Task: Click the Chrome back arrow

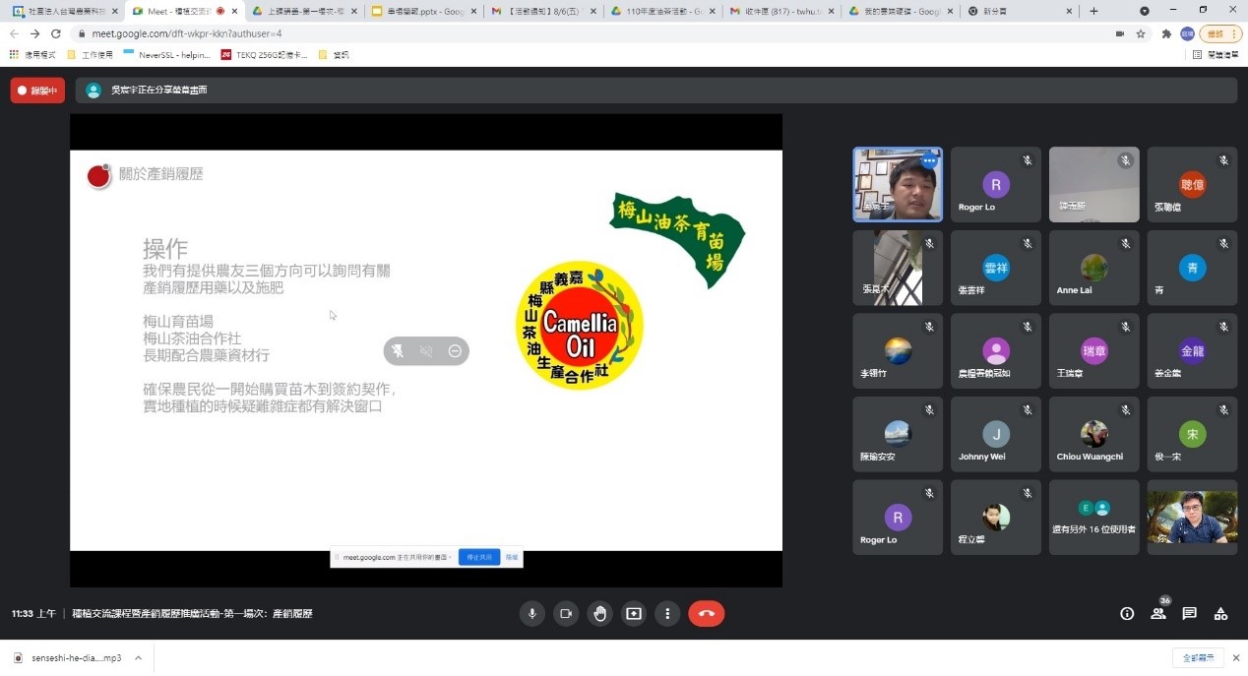Action: click(x=14, y=33)
